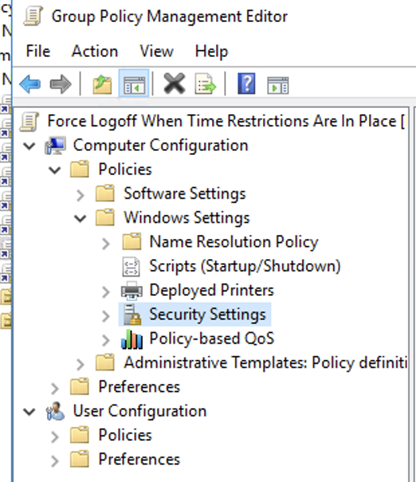This screenshot has width=416, height=482.
Task: Click the Scripts (Startup/Shutdown) document icon
Action: pyautogui.click(x=132, y=267)
